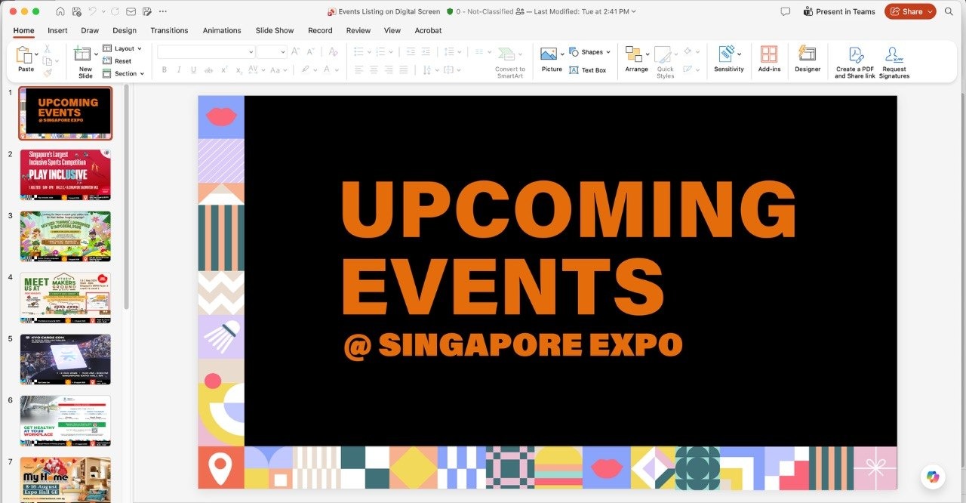Image resolution: width=966 pixels, height=503 pixels.
Task: Switch to the Animations tab
Action: [222, 30]
